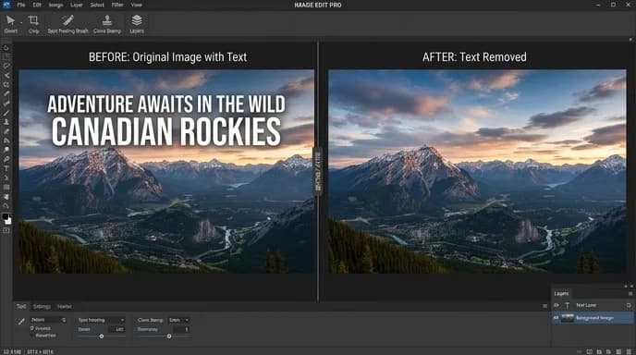Select the rectangle shape tool in left toolbox

(x=6, y=187)
